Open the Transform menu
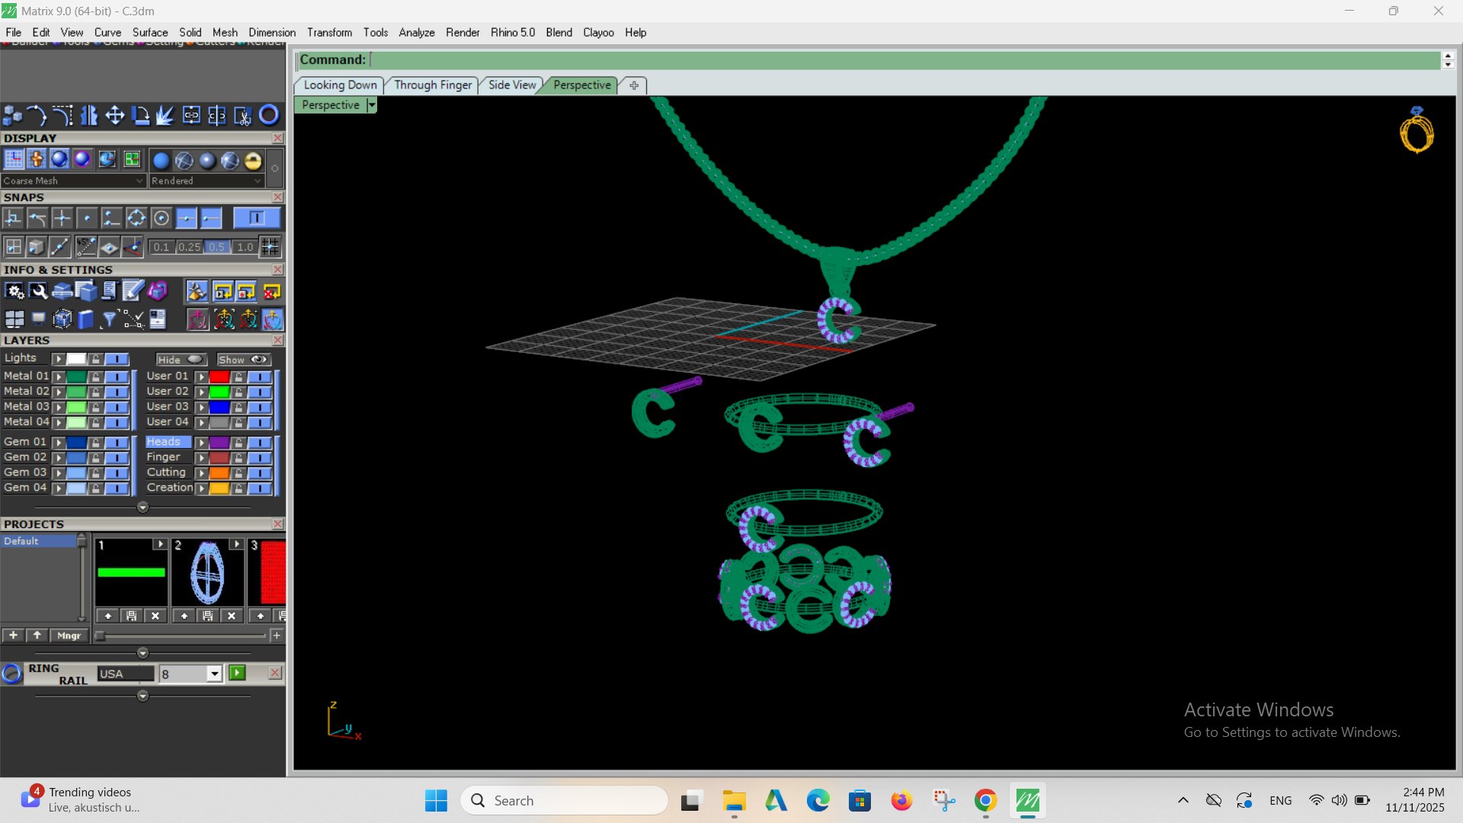Viewport: 1463px width, 823px height. [x=329, y=33]
